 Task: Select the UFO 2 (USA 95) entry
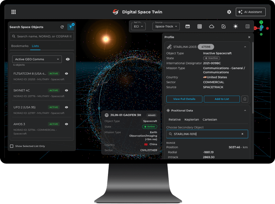pyautogui.click(x=42, y=110)
